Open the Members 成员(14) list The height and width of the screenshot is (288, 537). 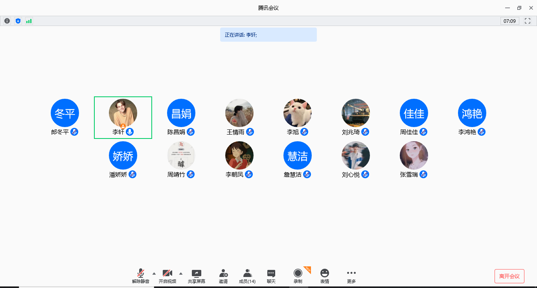[x=247, y=276]
